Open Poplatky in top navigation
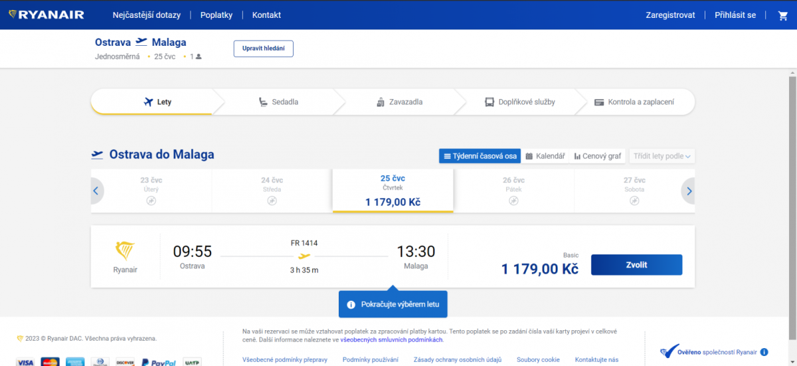This screenshot has height=366, width=797. click(x=216, y=15)
